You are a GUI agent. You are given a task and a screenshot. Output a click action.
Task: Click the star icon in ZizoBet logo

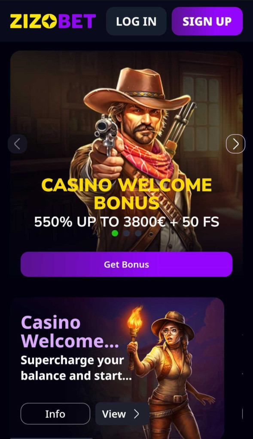(49, 21)
